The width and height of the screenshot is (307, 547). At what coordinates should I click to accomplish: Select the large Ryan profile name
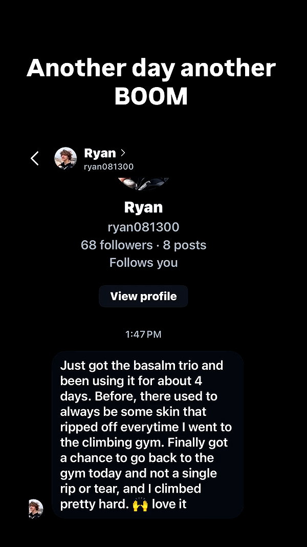pos(143,207)
